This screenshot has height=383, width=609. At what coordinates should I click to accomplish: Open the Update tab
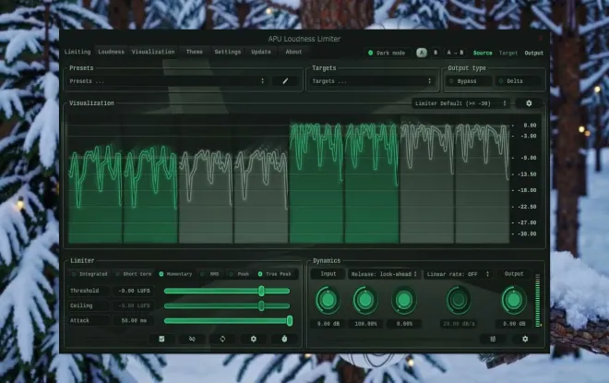click(261, 52)
